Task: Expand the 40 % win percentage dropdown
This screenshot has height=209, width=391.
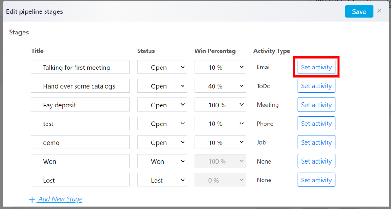Action: (220, 86)
